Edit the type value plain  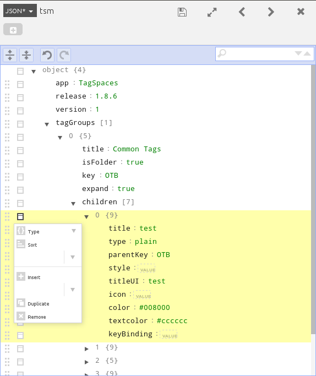(146, 242)
